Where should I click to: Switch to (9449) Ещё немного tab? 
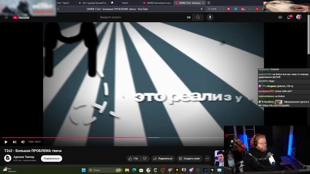(x=157, y=3)
